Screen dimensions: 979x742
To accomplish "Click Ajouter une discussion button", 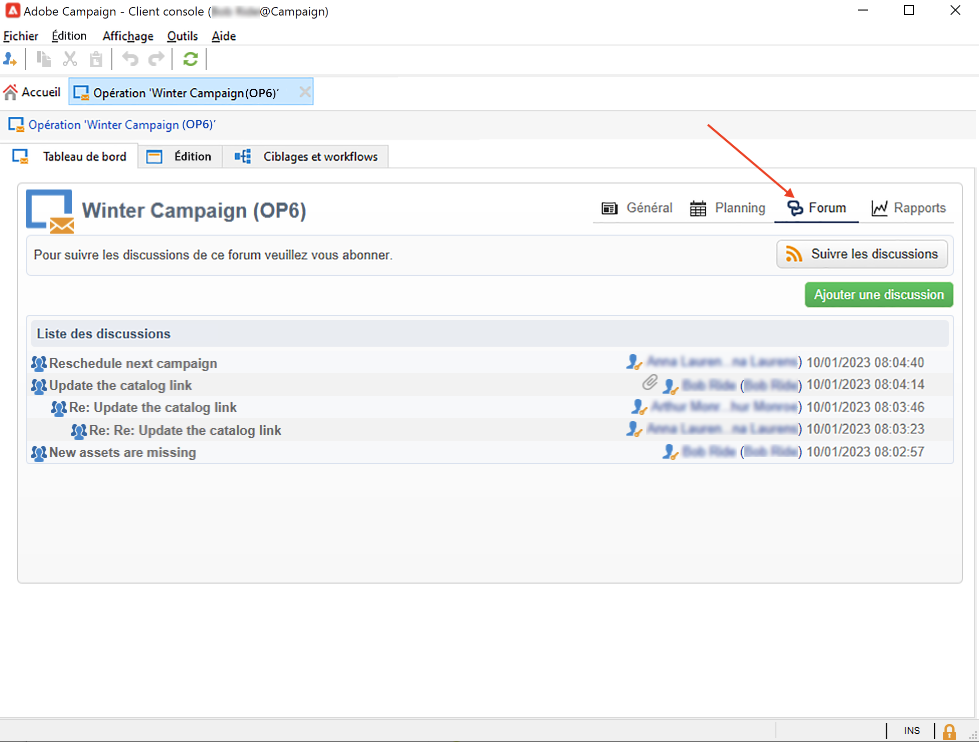I will point(879,295).
